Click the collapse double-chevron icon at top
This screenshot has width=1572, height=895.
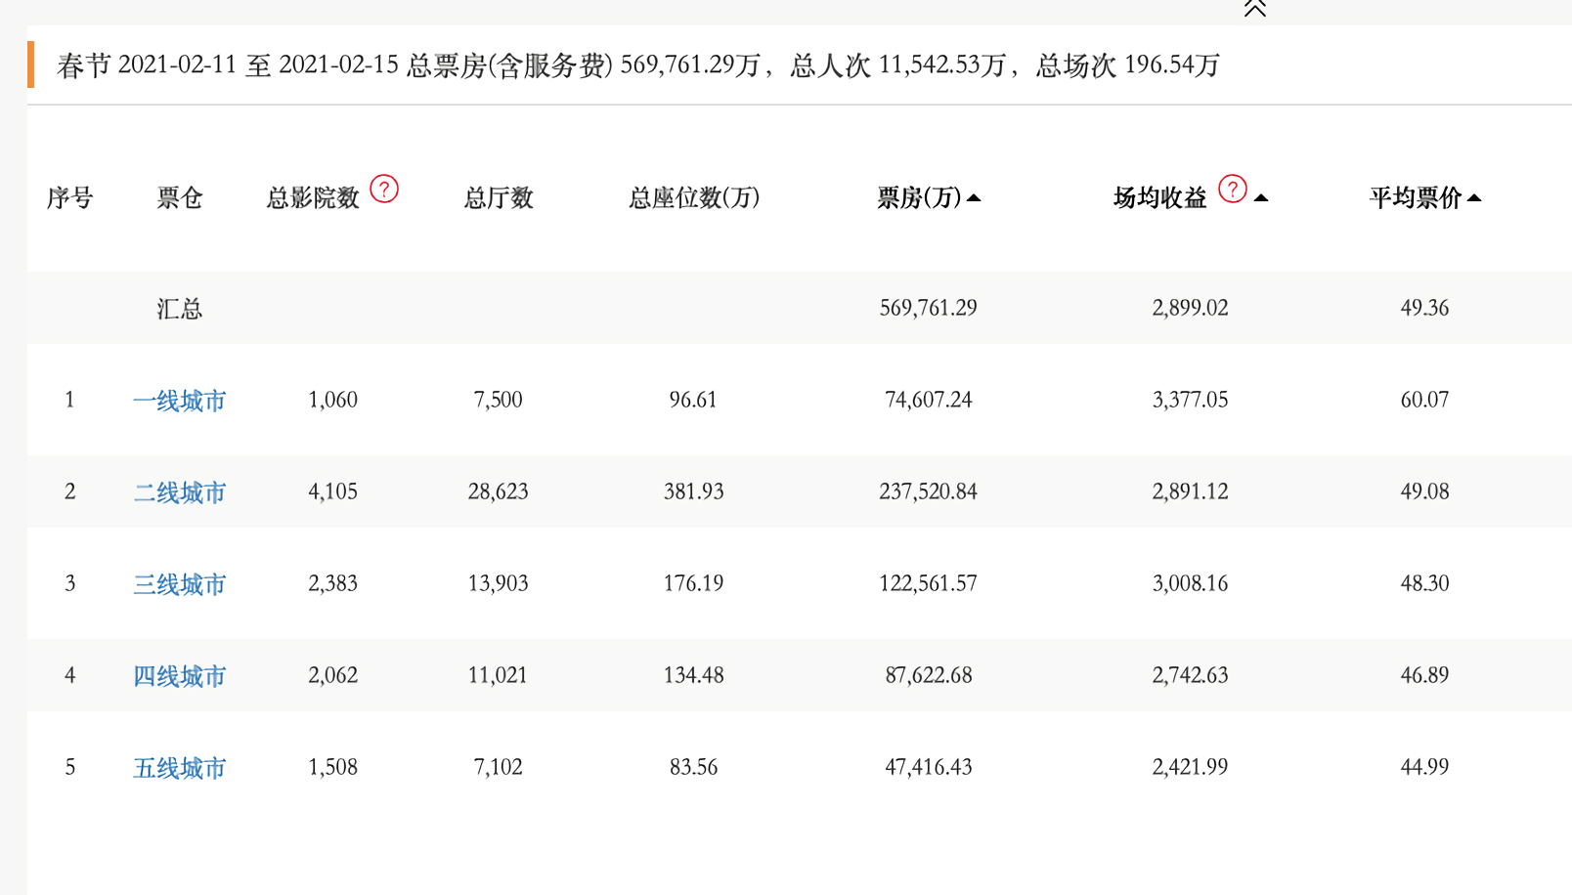pyautogui.click(x=1254, y=9)
